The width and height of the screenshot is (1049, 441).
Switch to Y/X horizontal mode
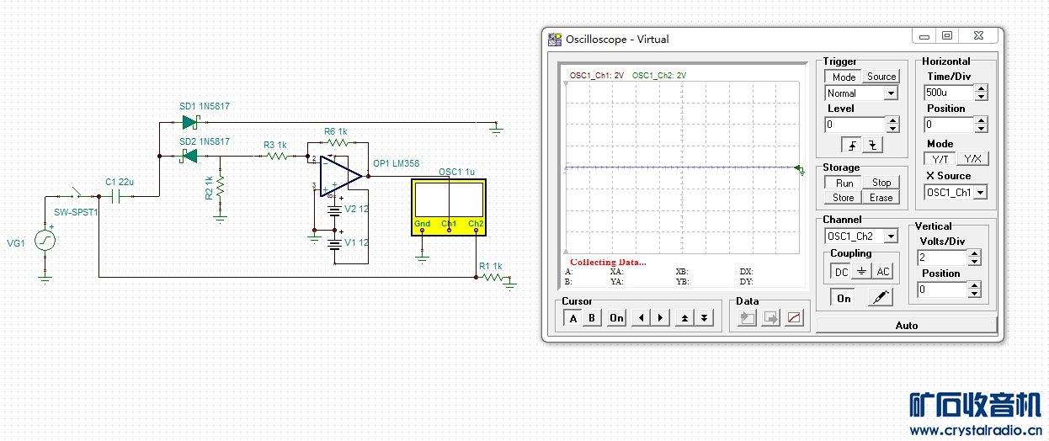point(972,159)
